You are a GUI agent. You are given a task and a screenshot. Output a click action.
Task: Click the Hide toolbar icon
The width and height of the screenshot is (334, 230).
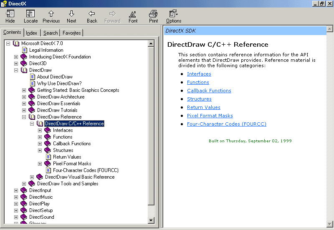pos(10,14)
